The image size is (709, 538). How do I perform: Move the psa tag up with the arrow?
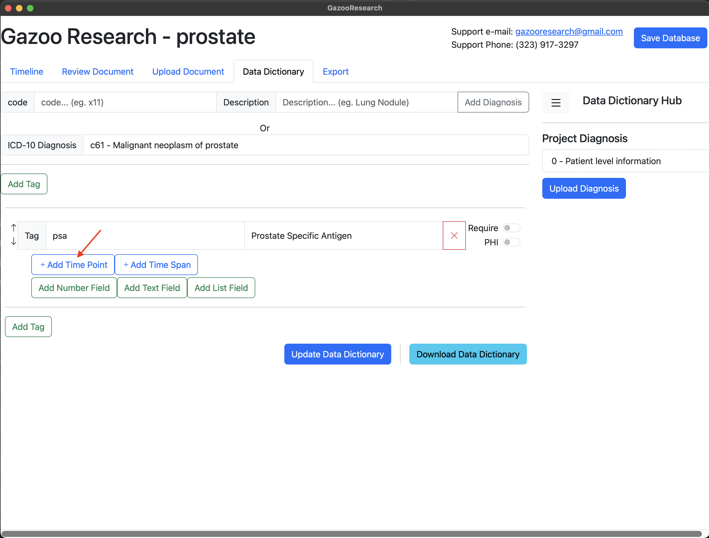coord(13,228)
